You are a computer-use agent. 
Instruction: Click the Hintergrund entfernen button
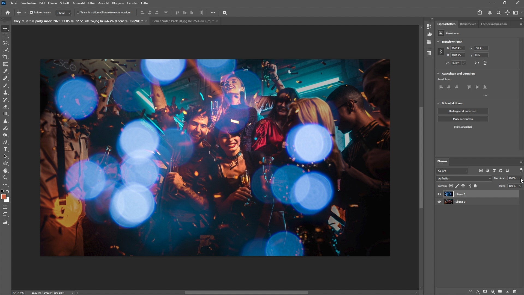(x=463, y=111)
